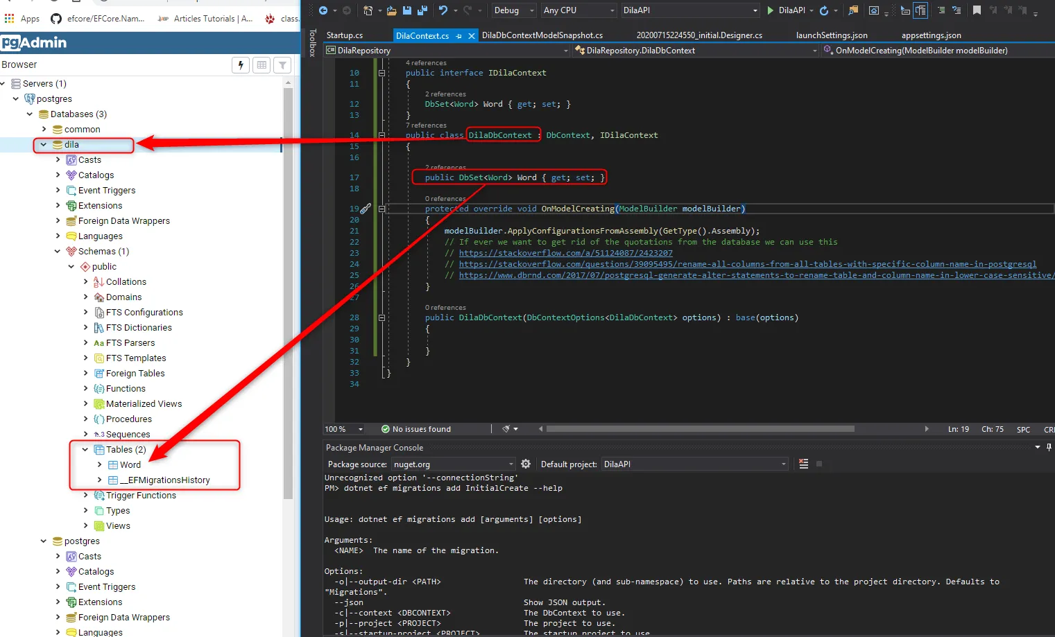Click the editor horizontal scrollbar thumb

[699, 429]
